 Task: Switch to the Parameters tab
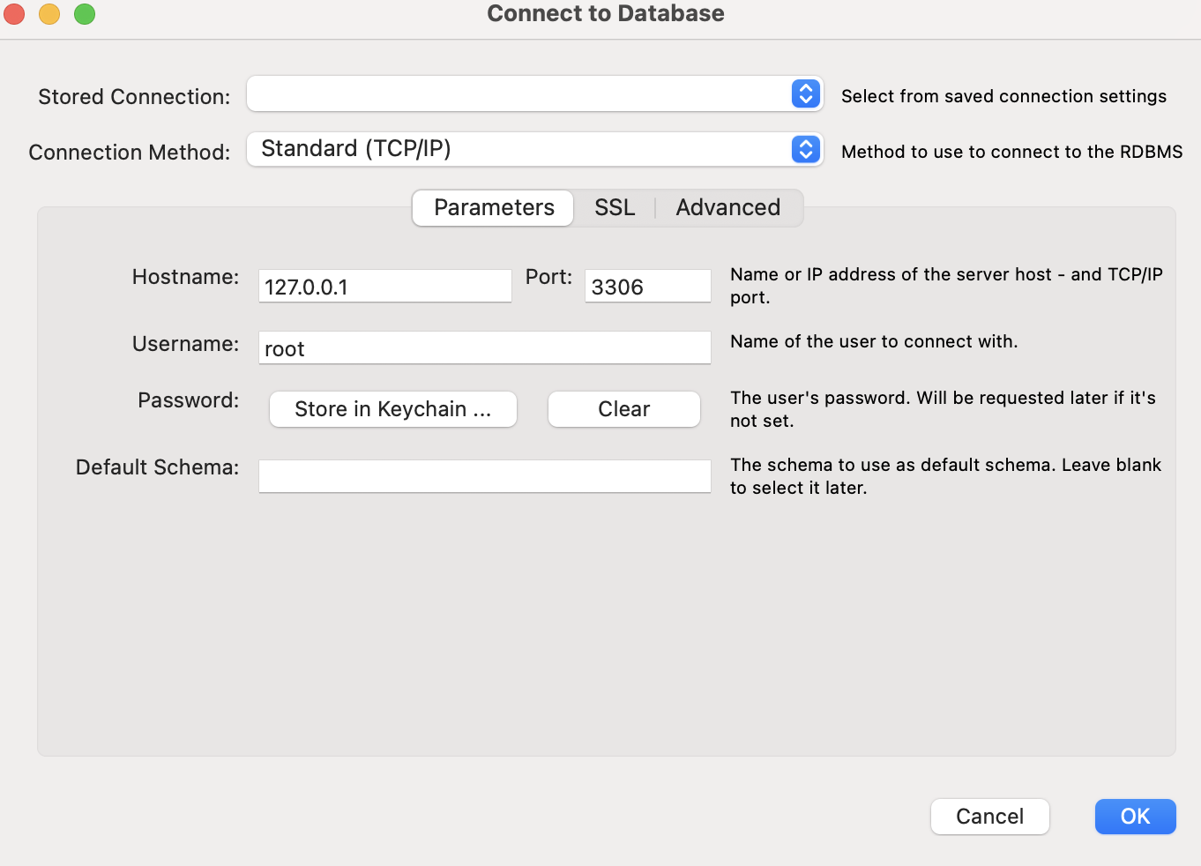(494, 208)
